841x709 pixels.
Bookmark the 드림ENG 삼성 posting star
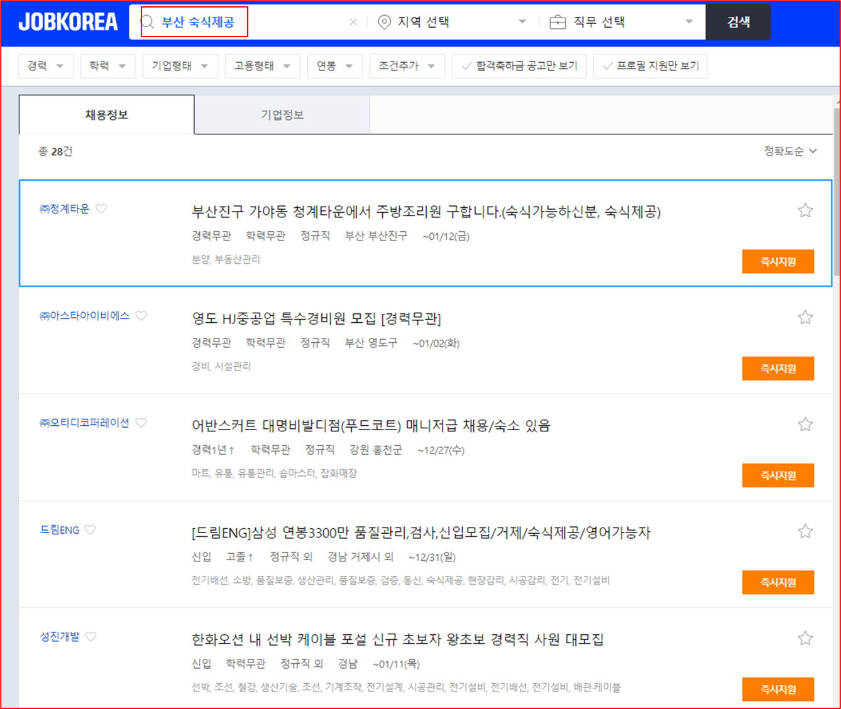pos(805,531)
